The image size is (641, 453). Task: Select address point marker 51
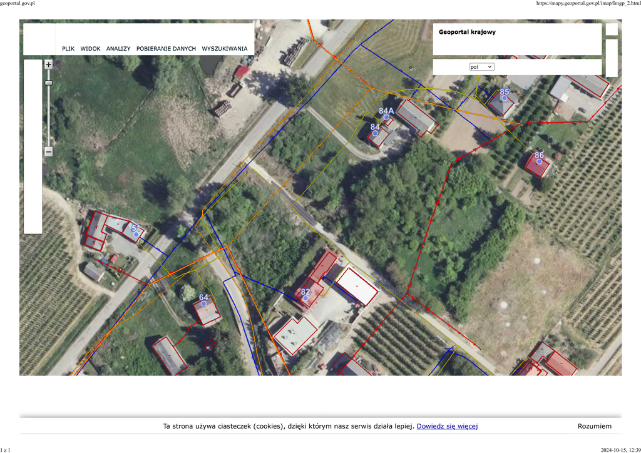click(x=136, y=235)
